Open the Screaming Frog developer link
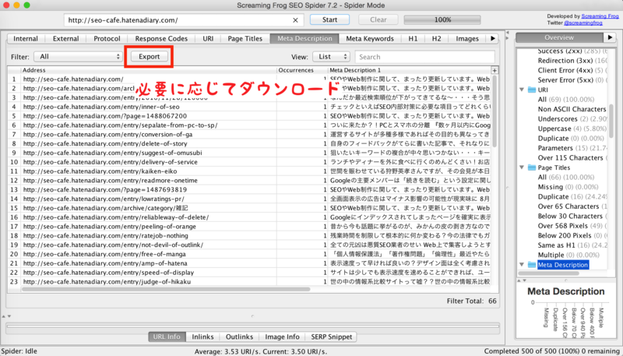Image resolution: width=623 pixels, height=356 pixels. (600, 16)
